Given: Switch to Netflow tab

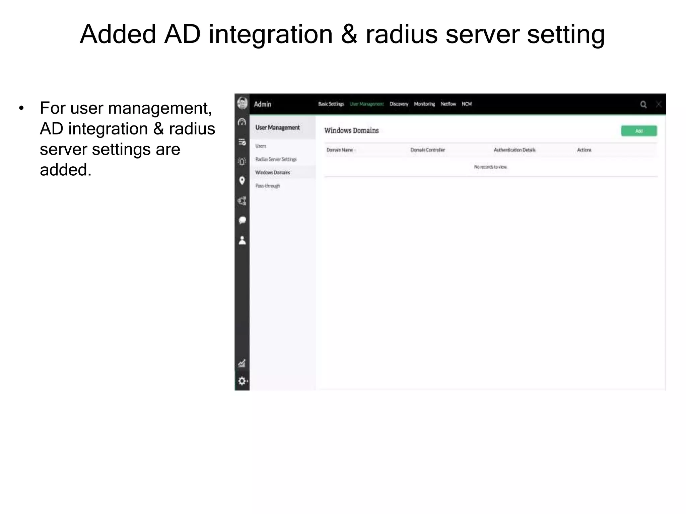Looking at the screenshot, I should (448, 104).
